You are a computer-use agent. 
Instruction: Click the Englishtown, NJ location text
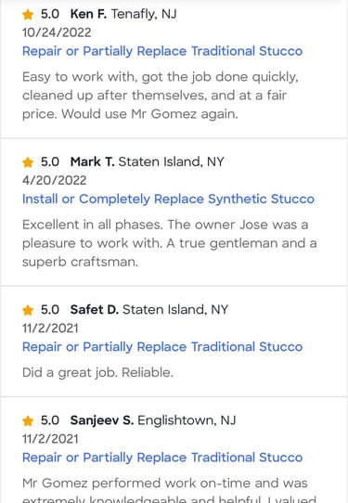coord(187,420)
